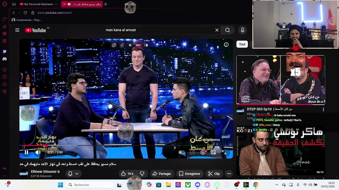
Task: Click the Enregistrer save button
Action: point(189,174)
